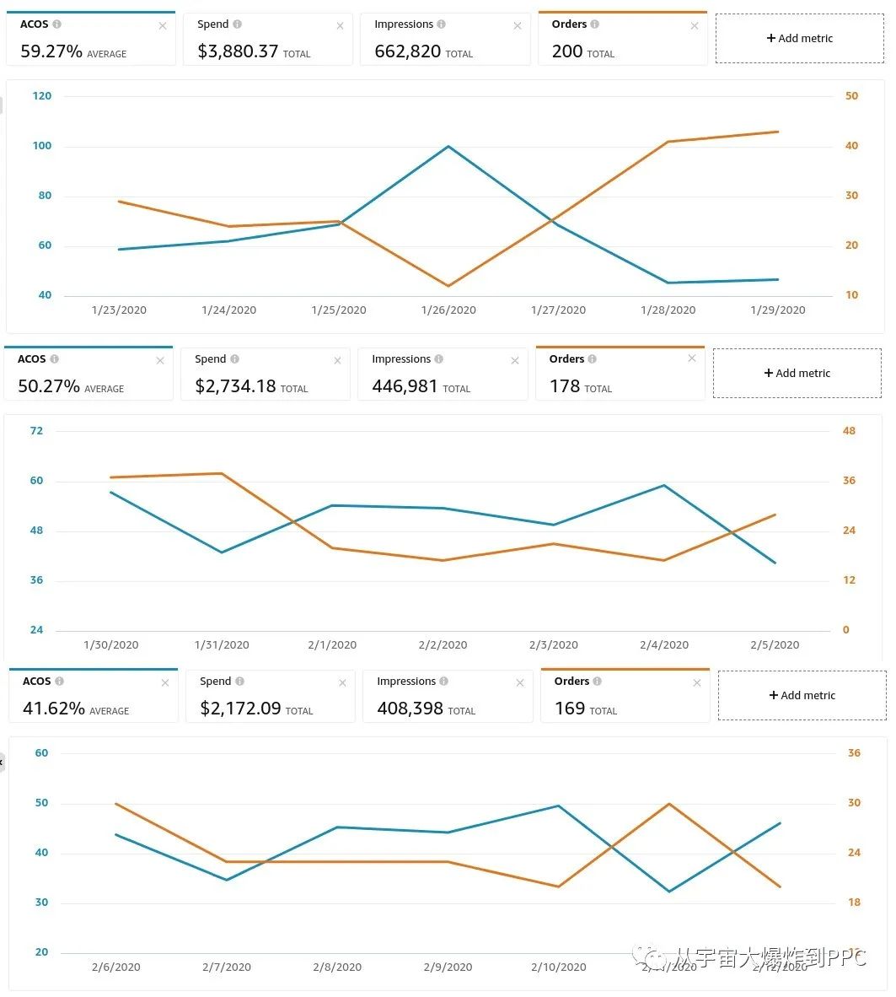Image resolution: width=896 pixels, height=997 pixels.
Task: Click ACOS info icon on 41.62% card
Action: click(59, 682)
